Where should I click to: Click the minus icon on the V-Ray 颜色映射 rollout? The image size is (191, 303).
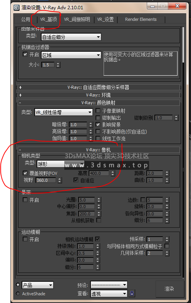20,103
